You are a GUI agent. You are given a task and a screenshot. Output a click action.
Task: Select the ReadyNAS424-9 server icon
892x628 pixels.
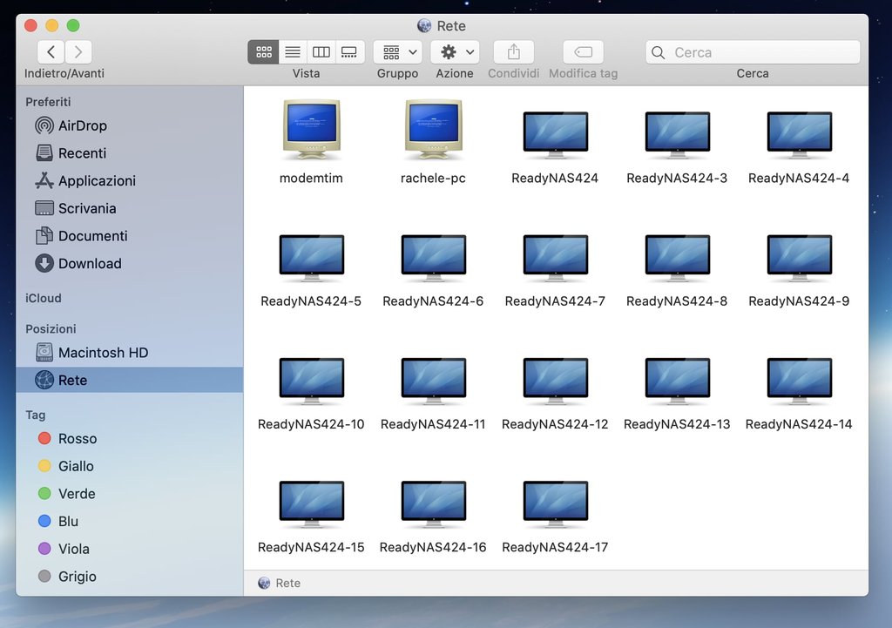[x=800, y=258]
